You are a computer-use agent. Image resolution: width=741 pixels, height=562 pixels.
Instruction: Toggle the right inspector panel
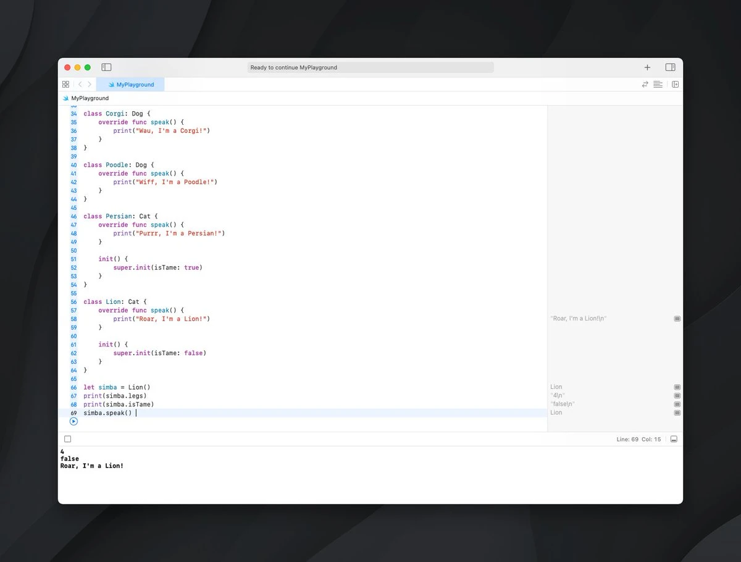670,67
